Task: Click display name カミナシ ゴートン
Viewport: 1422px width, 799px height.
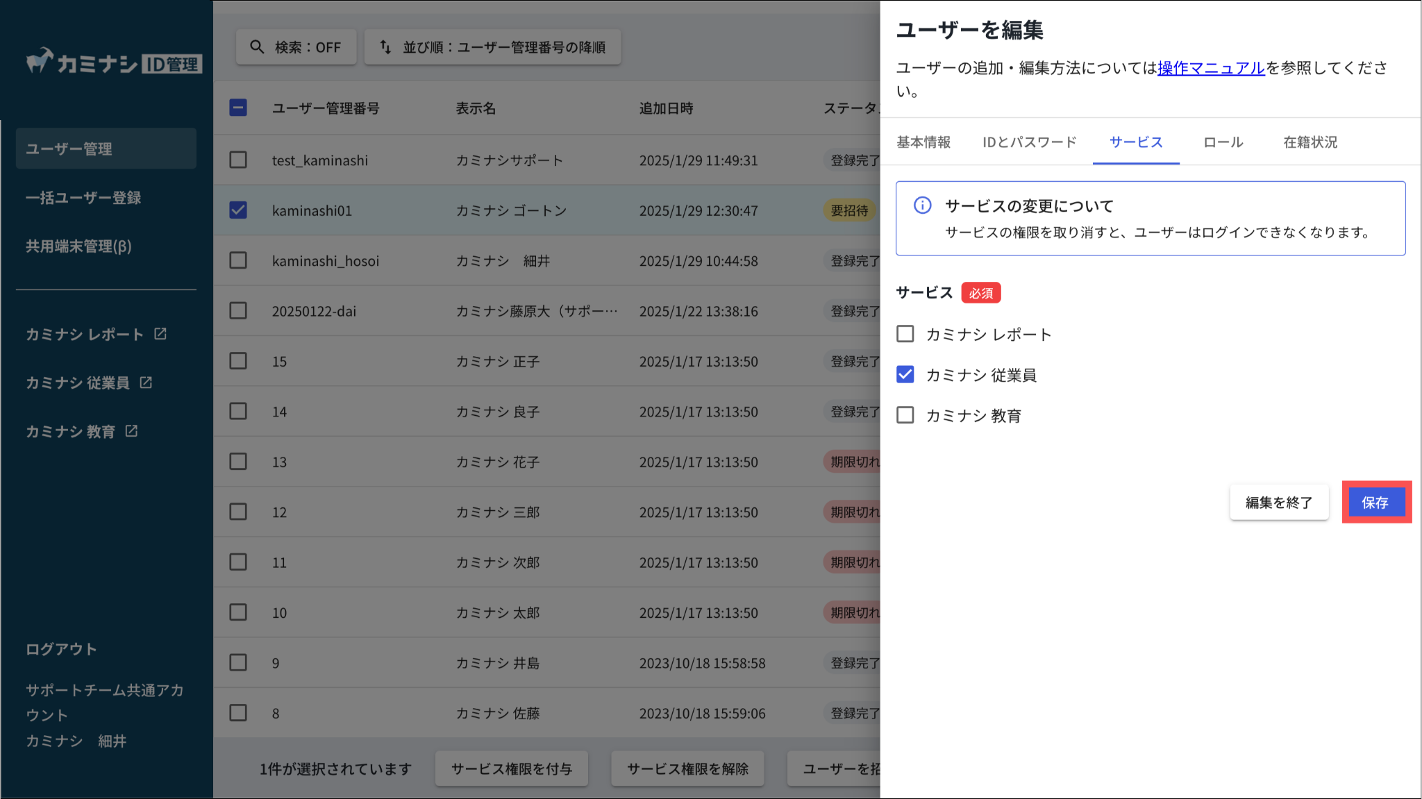Action: pos(511,210)
